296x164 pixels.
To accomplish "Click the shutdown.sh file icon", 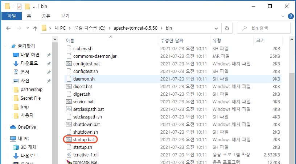I will click(69, 132).
